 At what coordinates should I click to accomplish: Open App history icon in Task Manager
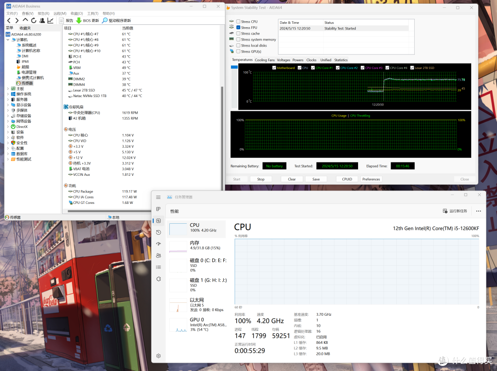pyautogui.click(x=158, y=232)
